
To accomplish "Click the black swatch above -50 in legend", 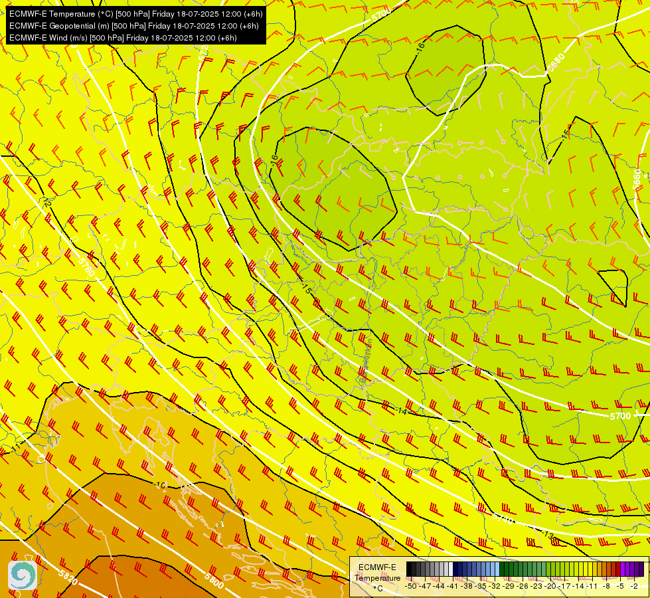I will point(409,569).
